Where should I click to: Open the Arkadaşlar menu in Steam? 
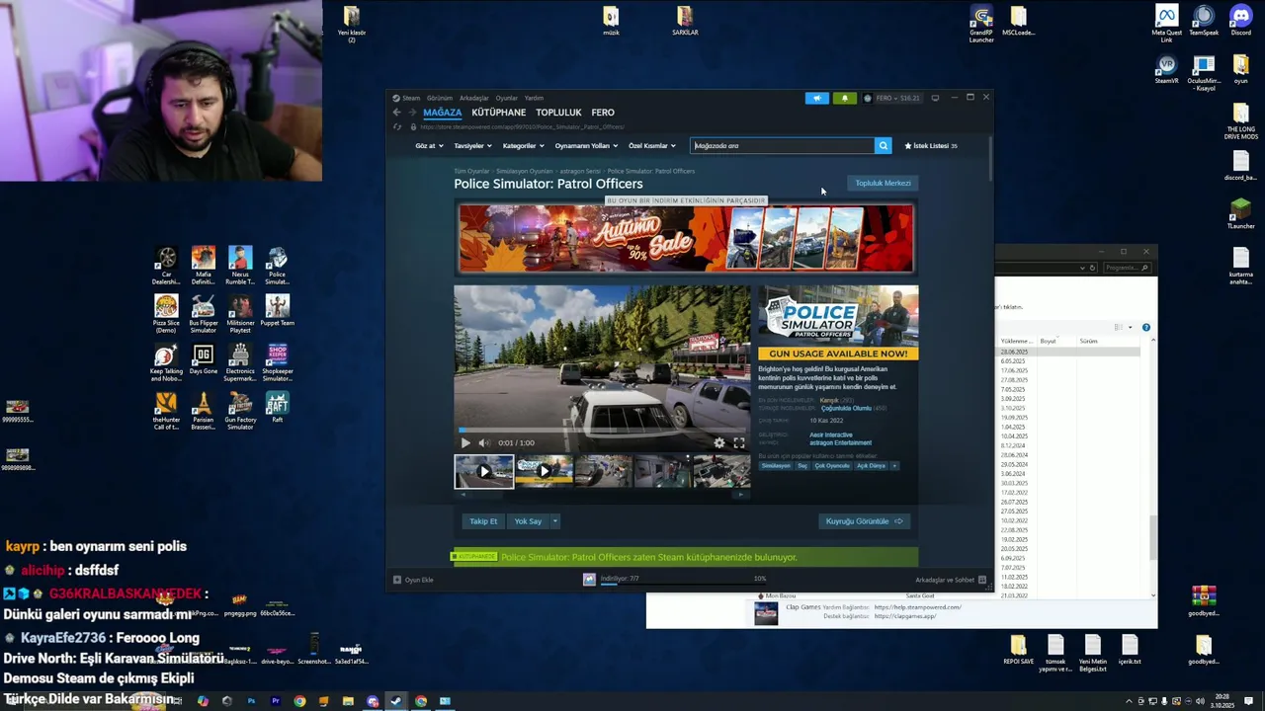click(x=474, y=98)
